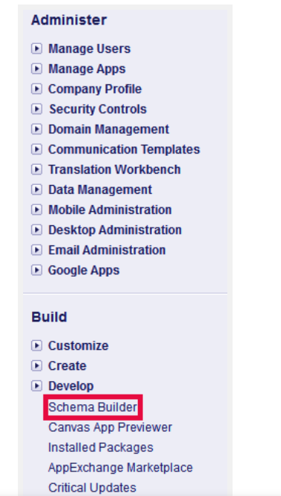Expand the Manage Apps arrow icon
Screen dimensions: 281x496
pos(37,69)
